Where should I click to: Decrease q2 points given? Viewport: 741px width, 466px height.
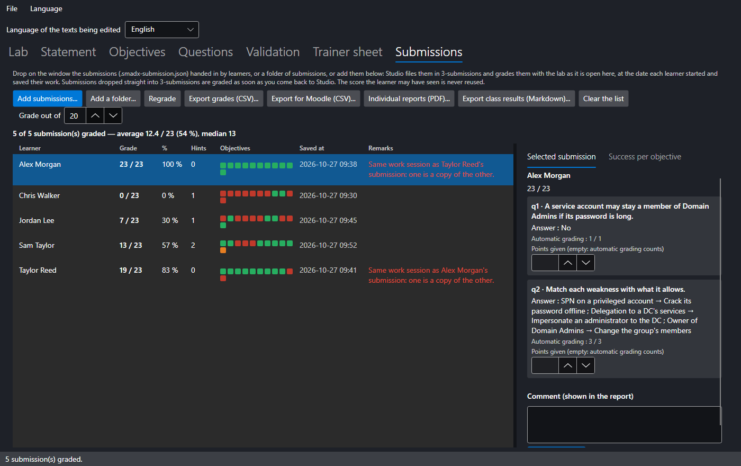click(585, 365)
